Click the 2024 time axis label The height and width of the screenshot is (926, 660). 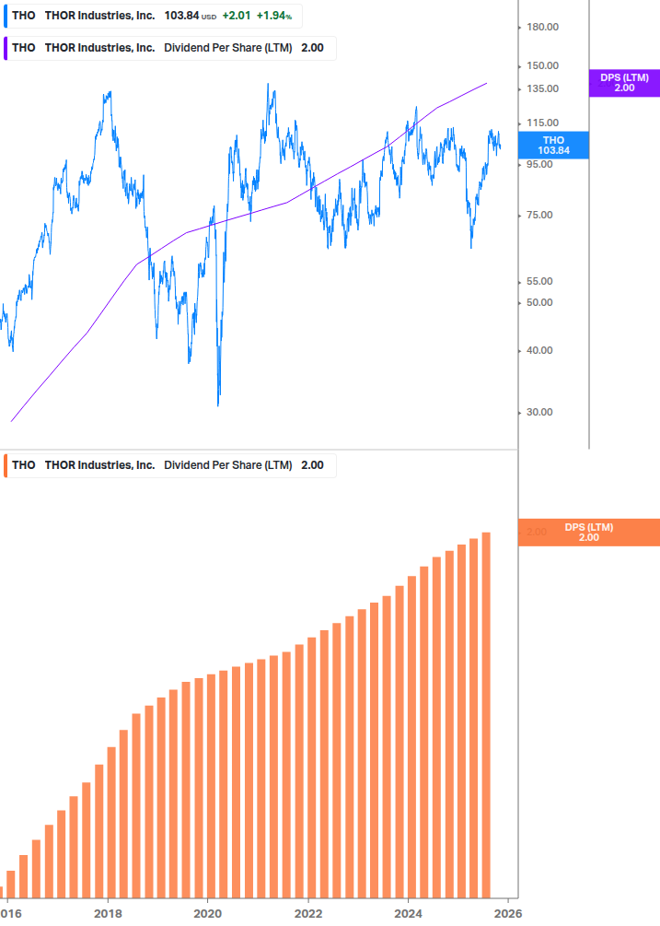(x=408, y=914)
